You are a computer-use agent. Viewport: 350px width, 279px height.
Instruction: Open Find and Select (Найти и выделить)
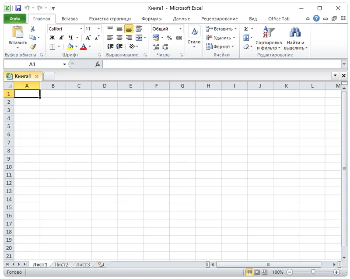coord(296,38)
